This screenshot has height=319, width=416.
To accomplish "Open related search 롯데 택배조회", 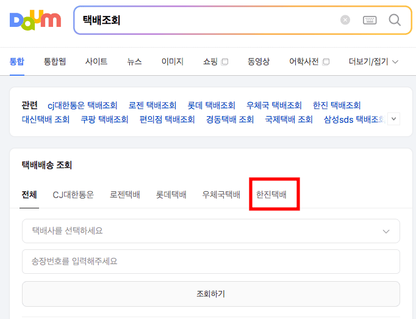I will (212, 106).
